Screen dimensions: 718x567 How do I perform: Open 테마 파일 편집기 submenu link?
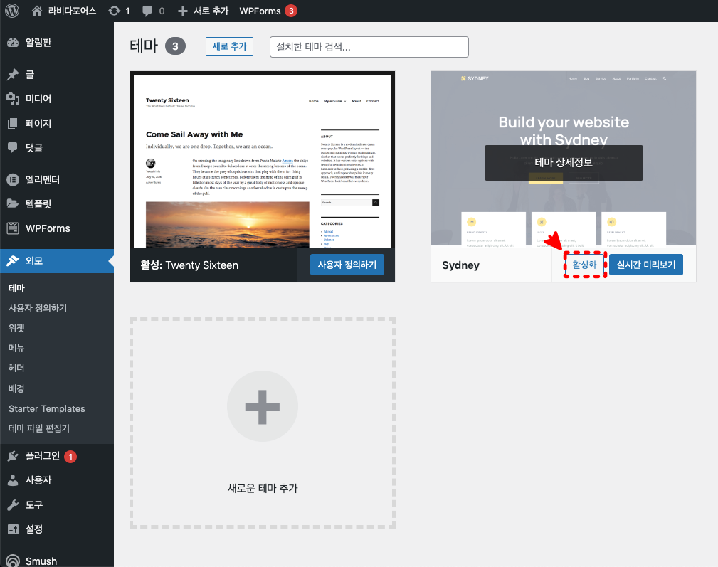[x=39, y=428]
